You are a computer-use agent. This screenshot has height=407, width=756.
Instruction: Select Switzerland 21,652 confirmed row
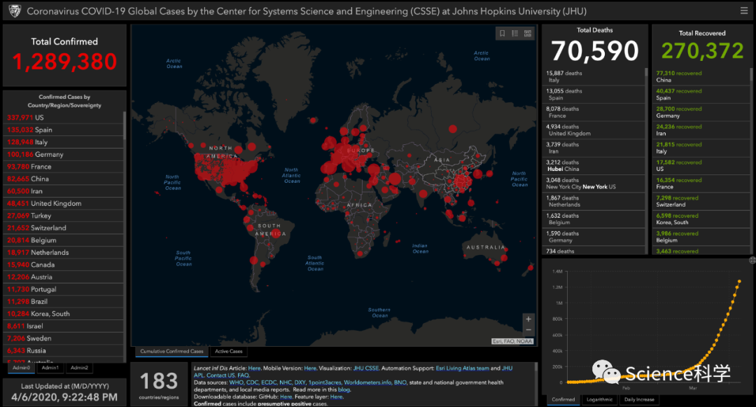[x=64, y=228]
